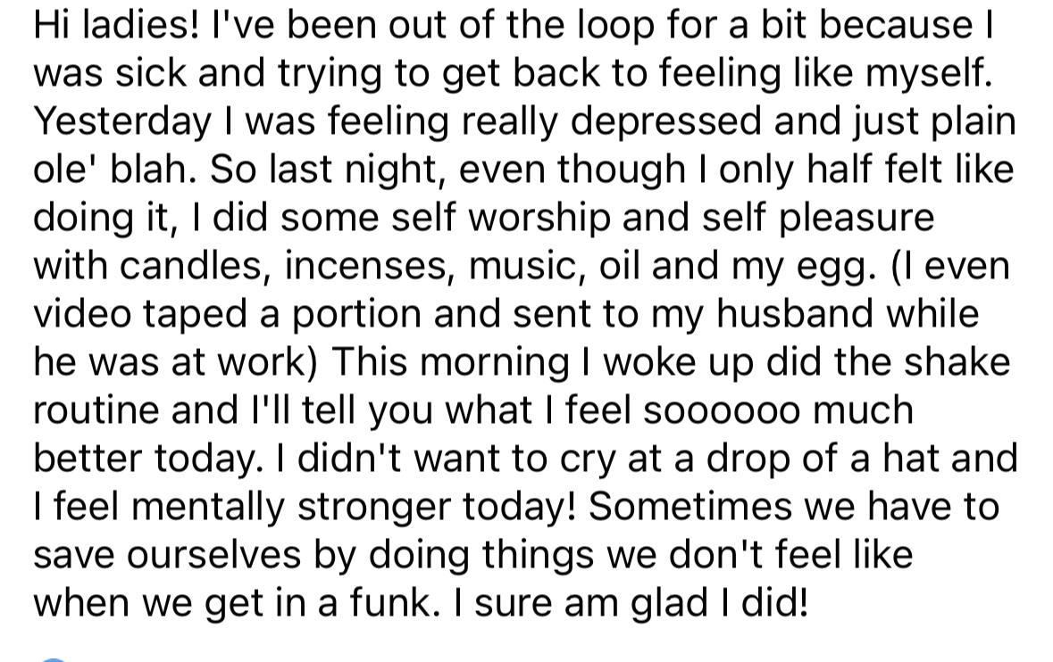Click the word "funk." in the last line
Screen dimensions: 1053x662
point(391,604)
